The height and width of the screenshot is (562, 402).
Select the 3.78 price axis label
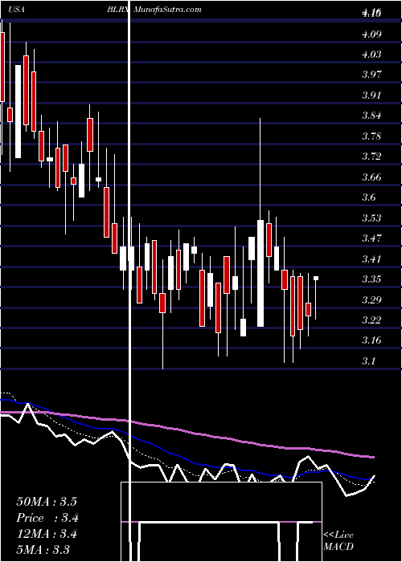tap(371, 136)
